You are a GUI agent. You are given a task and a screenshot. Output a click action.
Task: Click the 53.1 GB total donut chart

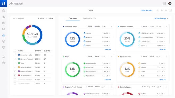pyautogui.click(x=32, y=35)
